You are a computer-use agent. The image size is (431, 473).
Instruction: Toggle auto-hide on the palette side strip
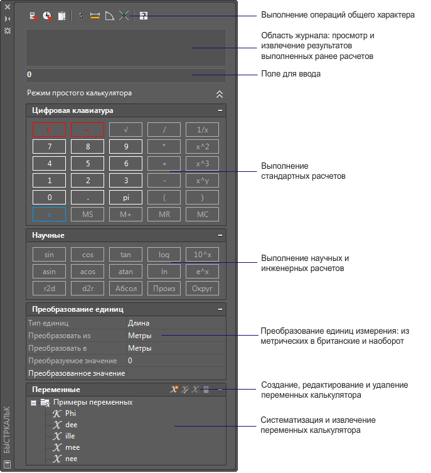click(8, 19)
